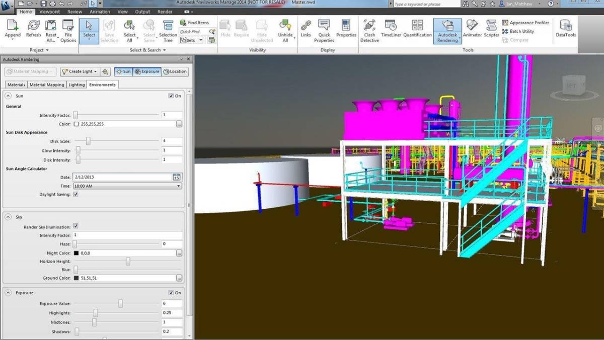Open the Scripter tool
Viewport: 604px width, 340px height.
point(491,29)
